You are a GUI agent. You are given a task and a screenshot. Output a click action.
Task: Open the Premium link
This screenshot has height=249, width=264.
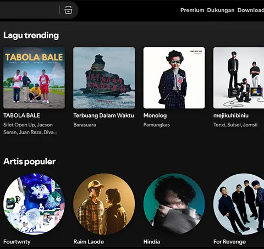(x=192, y=10)
